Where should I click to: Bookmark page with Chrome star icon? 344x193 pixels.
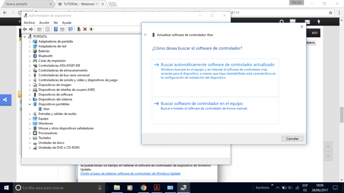pos(331,13)
